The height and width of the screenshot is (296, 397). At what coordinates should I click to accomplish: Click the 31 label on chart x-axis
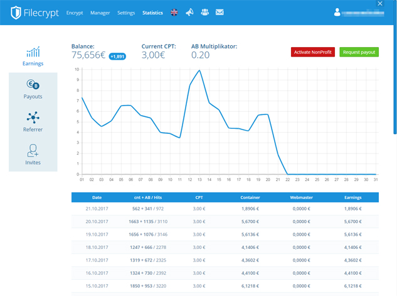click(x=376, y=180)
